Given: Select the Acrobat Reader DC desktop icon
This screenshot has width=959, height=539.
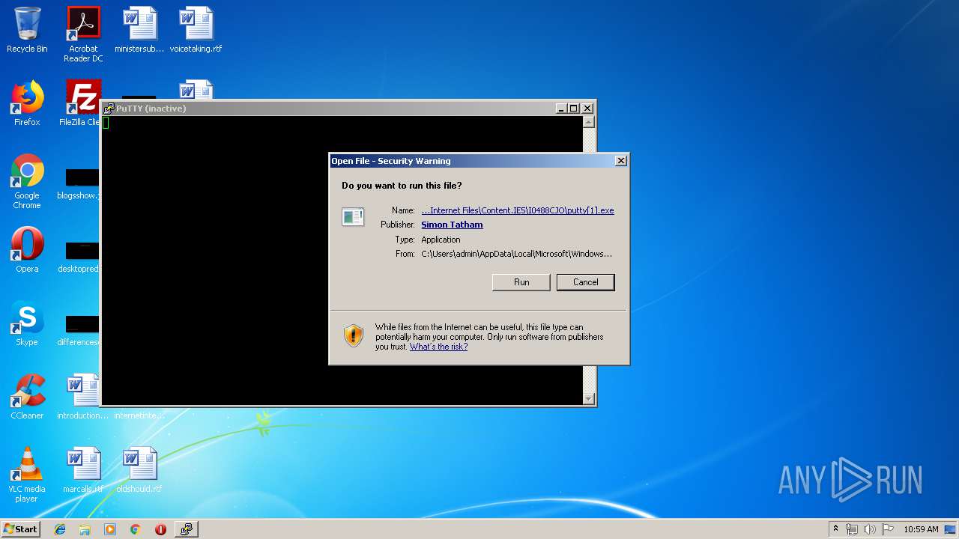Looking at the screenshot, I should (83, 34).
